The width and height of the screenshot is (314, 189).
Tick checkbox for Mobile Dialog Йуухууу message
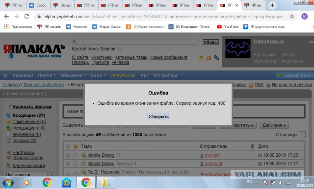[68, 164]
